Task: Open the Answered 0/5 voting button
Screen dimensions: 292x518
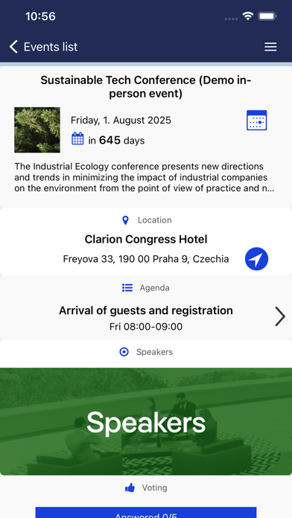Action: (x=146, y=513)
